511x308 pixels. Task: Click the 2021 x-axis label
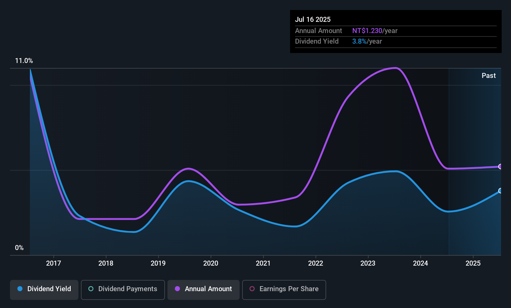point(263,263)
